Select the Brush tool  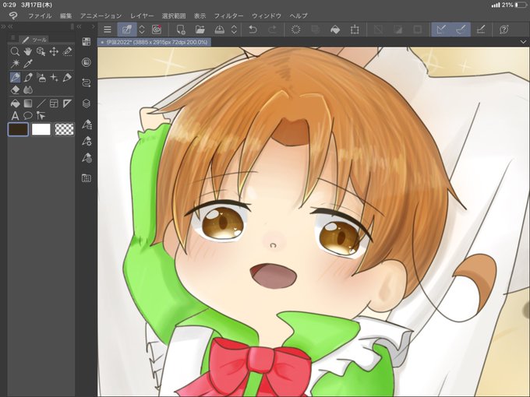(28, 78)
